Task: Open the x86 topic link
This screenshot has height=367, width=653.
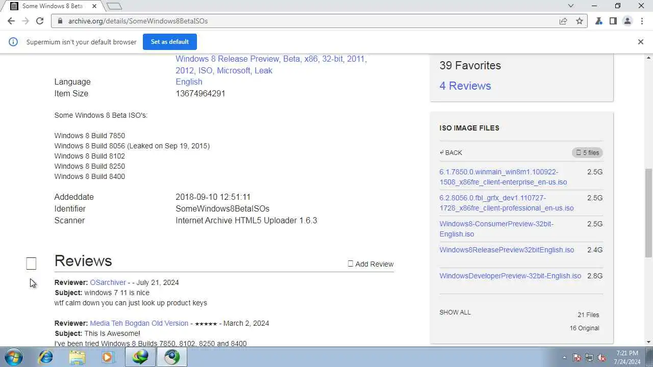Action: point(311,59)
